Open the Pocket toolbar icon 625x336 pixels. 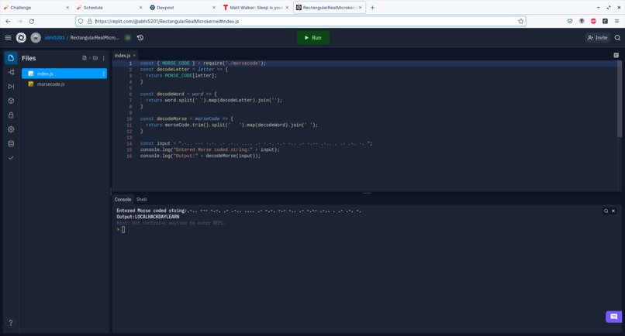coord(570,22)
